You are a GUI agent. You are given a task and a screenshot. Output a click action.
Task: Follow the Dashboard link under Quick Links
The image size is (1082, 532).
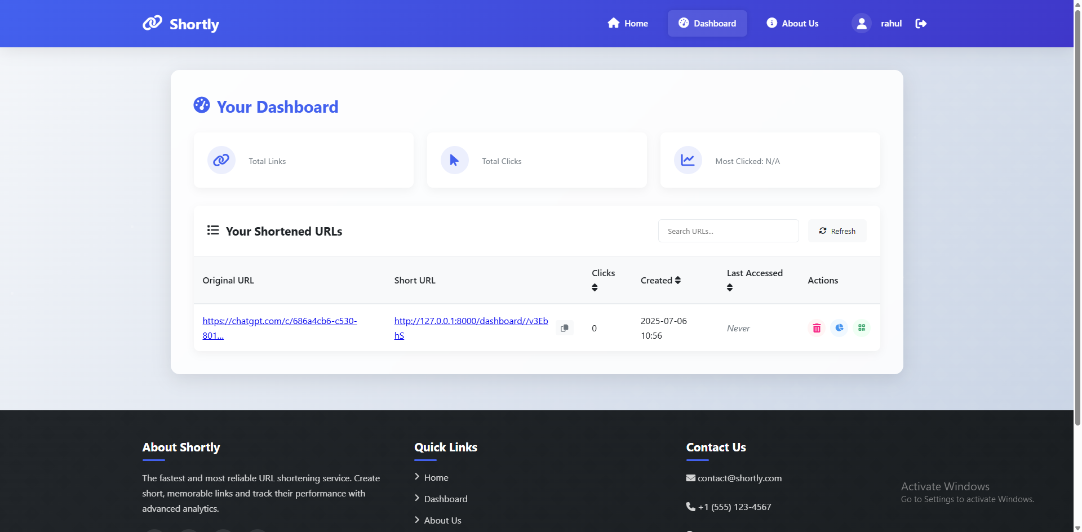pos(445,498)
